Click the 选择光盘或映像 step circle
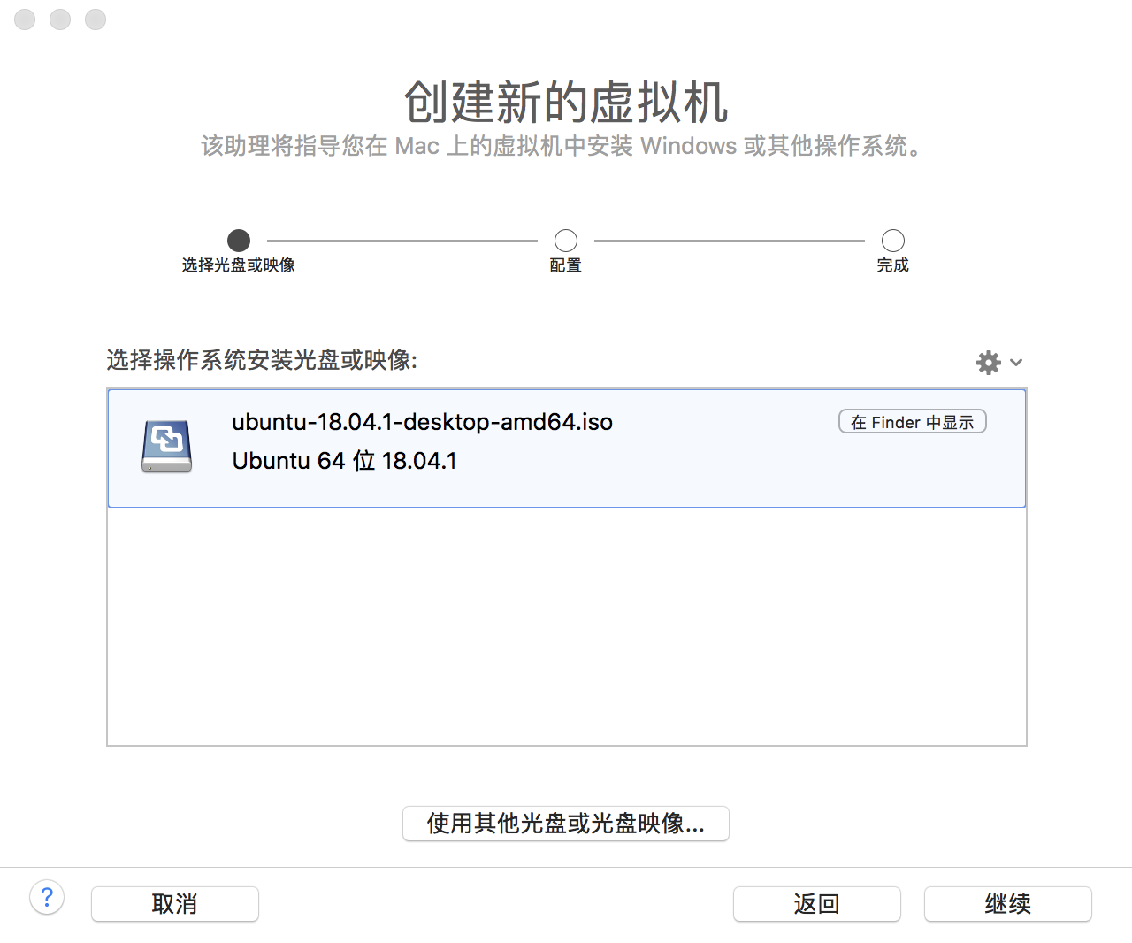The image size is (1132, 943). [x=239, y=241]
